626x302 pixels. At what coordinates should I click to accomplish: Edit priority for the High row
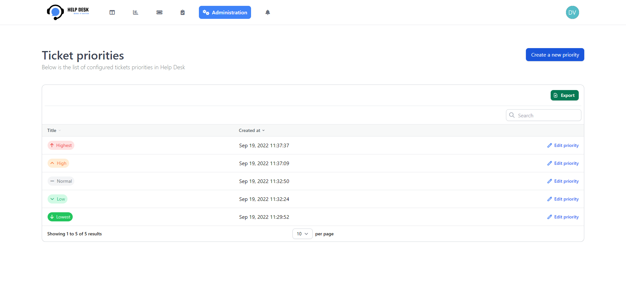[x=563, y=163]
